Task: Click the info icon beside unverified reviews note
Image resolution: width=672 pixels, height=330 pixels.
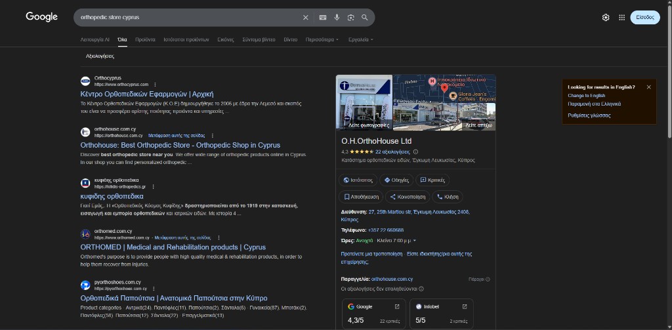Action: click(421, 289)
